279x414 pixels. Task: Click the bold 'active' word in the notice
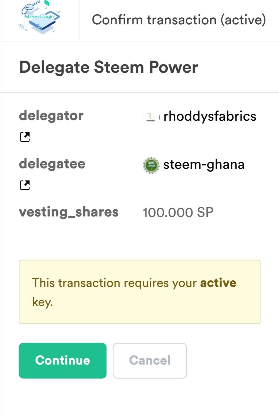point(218,283)
